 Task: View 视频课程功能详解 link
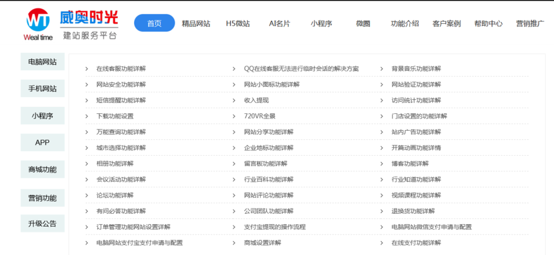coord(416,195)
